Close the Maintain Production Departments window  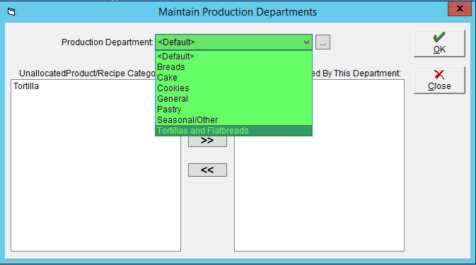coord(460,8)
